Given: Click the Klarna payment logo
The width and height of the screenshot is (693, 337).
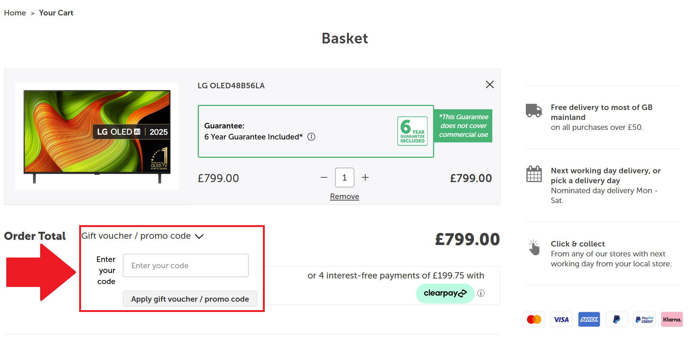Looking at the screenshot, I should pos(672,319).
